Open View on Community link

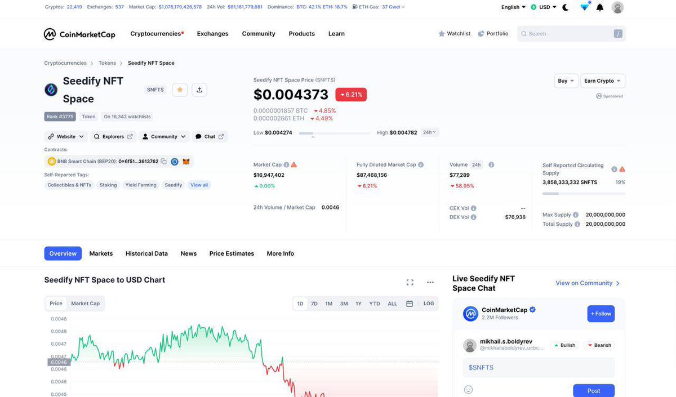[x=588, y=283]
